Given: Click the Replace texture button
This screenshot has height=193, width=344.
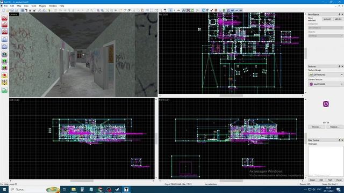Looking at the screenshot, I should pyautogui.click(x=335, y=127).
